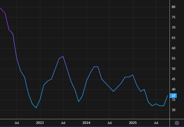Click the line's lowest trough before 2023
The image size is (184, 127).
(x=36, y=108)
